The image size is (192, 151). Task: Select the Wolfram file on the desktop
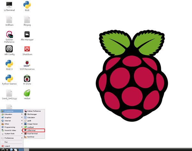pyautogui.click(x=9, y=19)
